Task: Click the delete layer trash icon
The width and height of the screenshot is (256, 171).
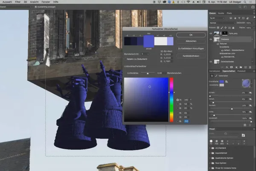Action: click(250, 67)
